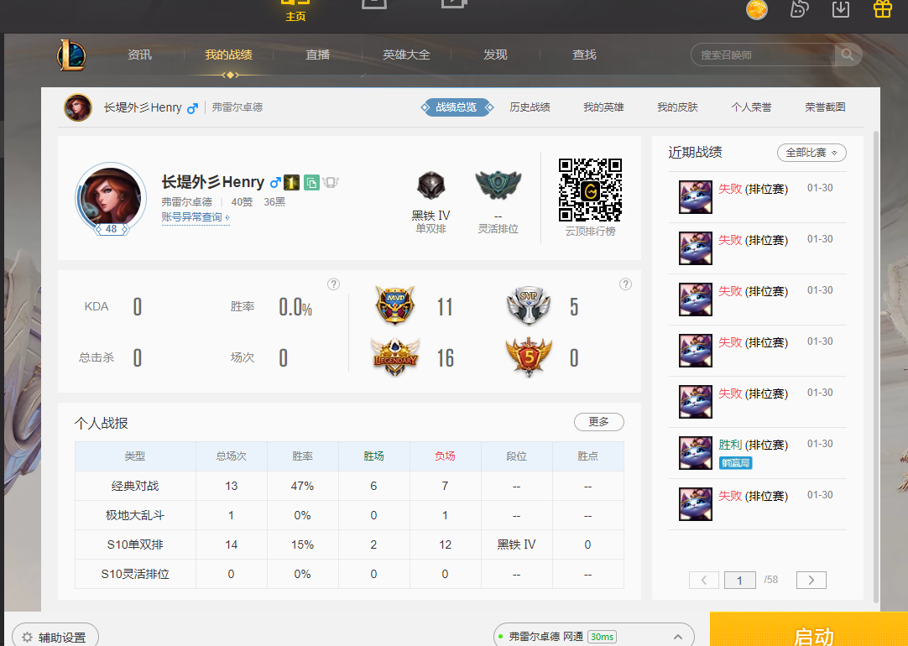Viewport: 908px width, 646px height.
Task: Open the 我的皮肤 tab
Action: pos(677,107)
